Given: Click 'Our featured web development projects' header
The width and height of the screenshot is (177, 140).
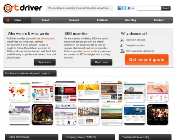Looking at the screenshot, I should [x=30, y=73].
